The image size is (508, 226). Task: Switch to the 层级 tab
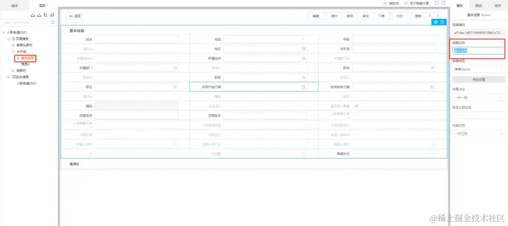(x=43, y=6)
